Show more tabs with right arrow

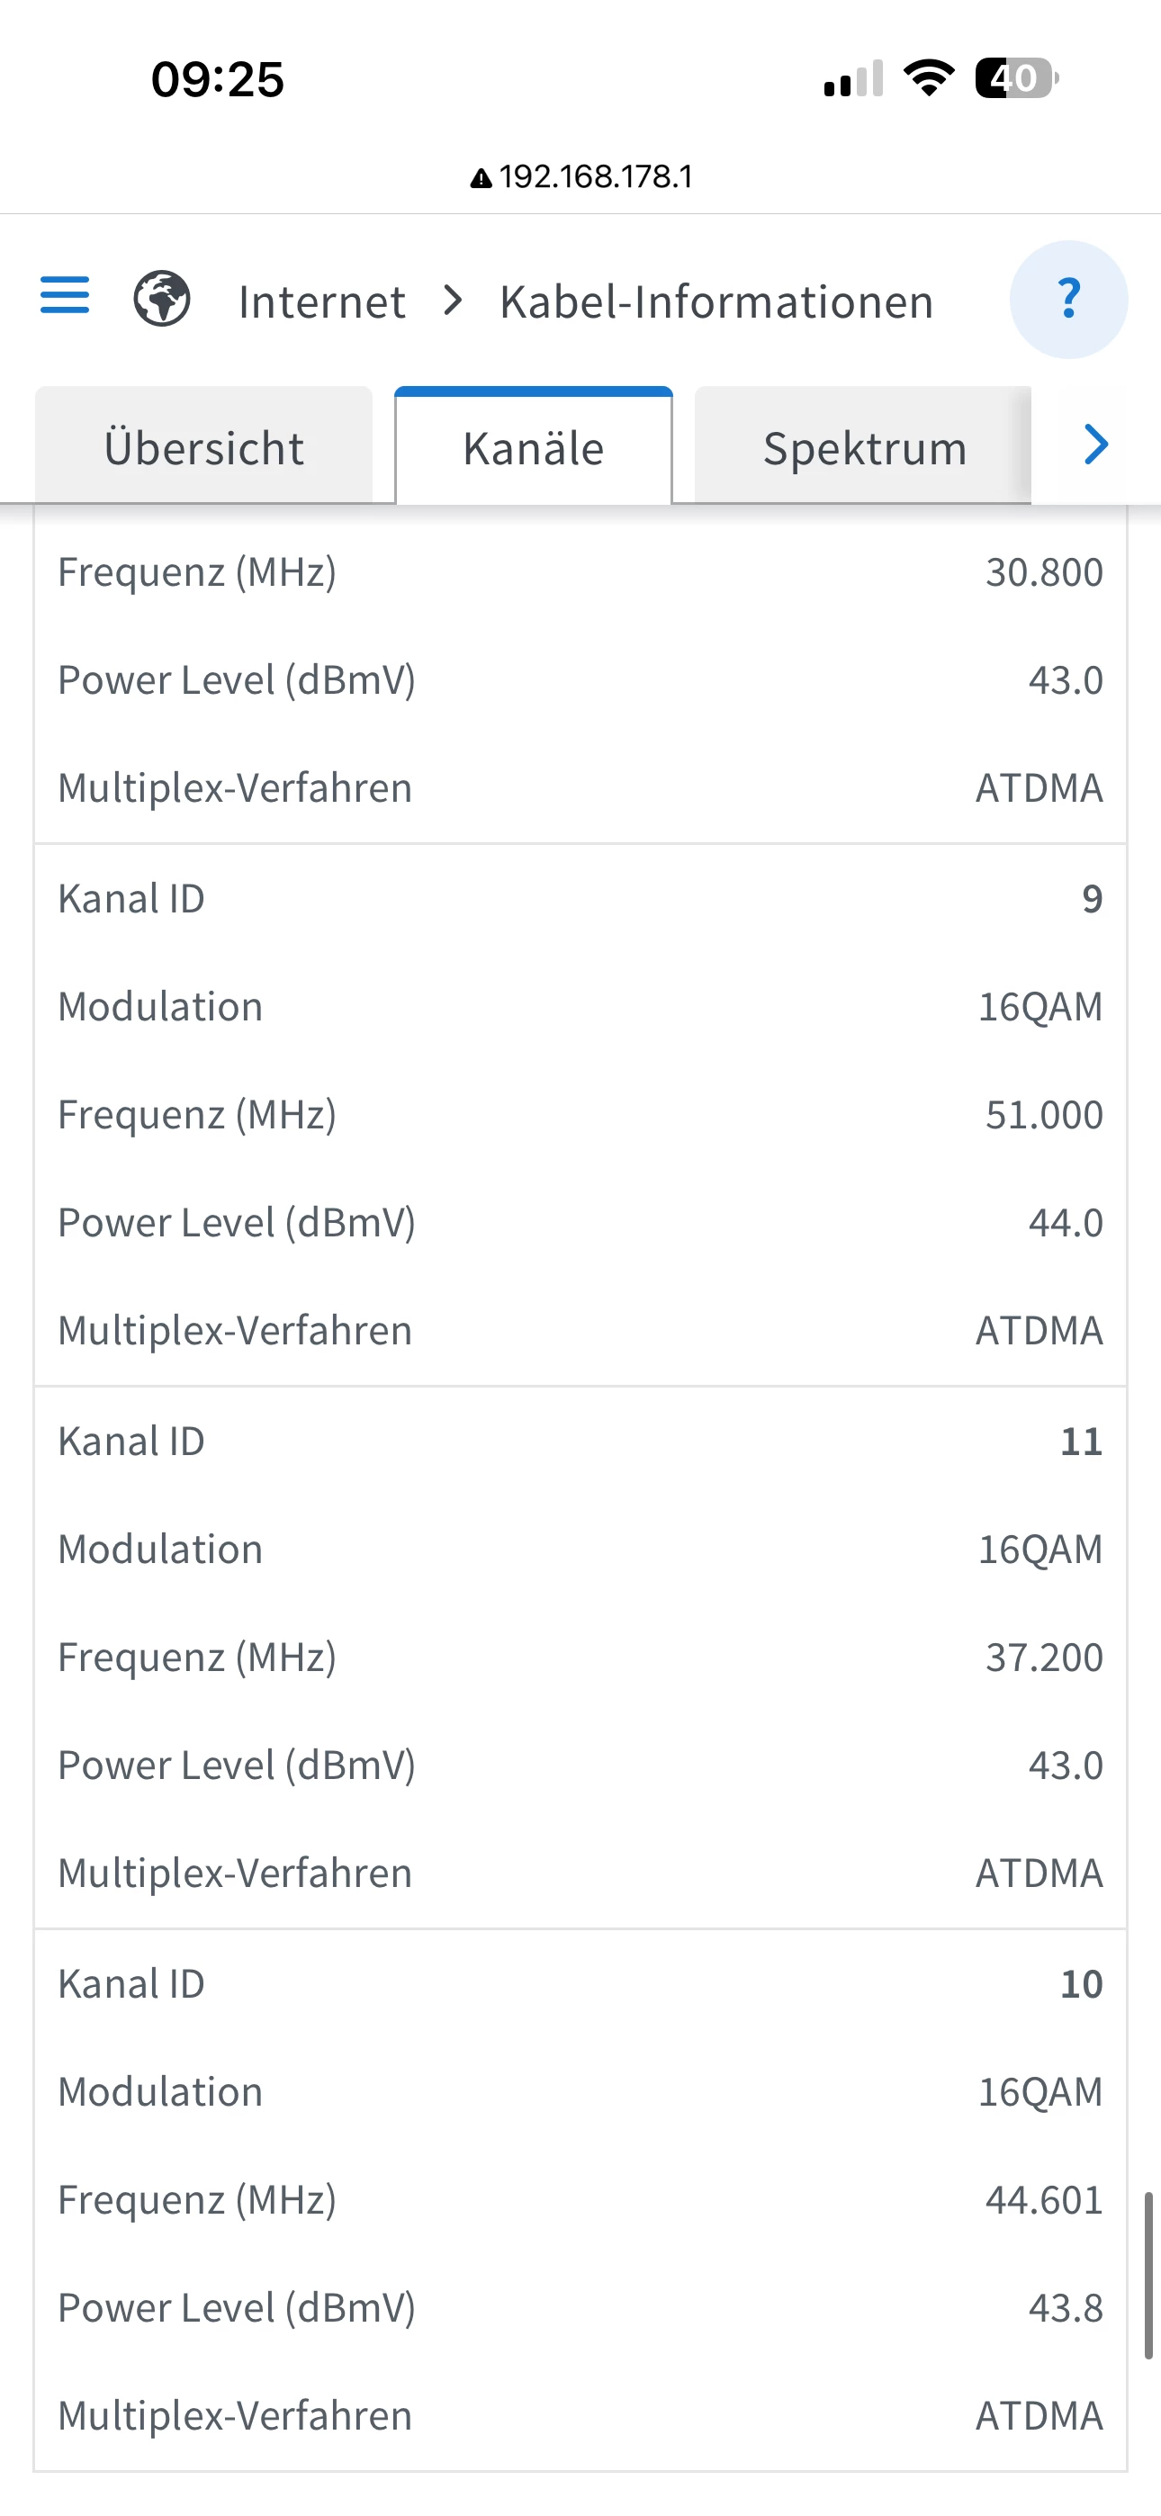point(1096,445)
